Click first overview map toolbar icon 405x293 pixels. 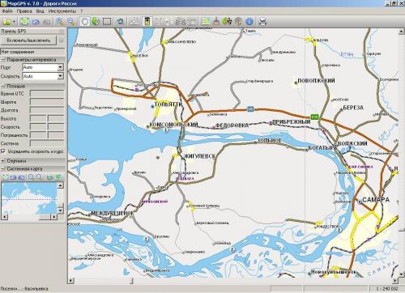pyautogui.click(x=5, y=177)
